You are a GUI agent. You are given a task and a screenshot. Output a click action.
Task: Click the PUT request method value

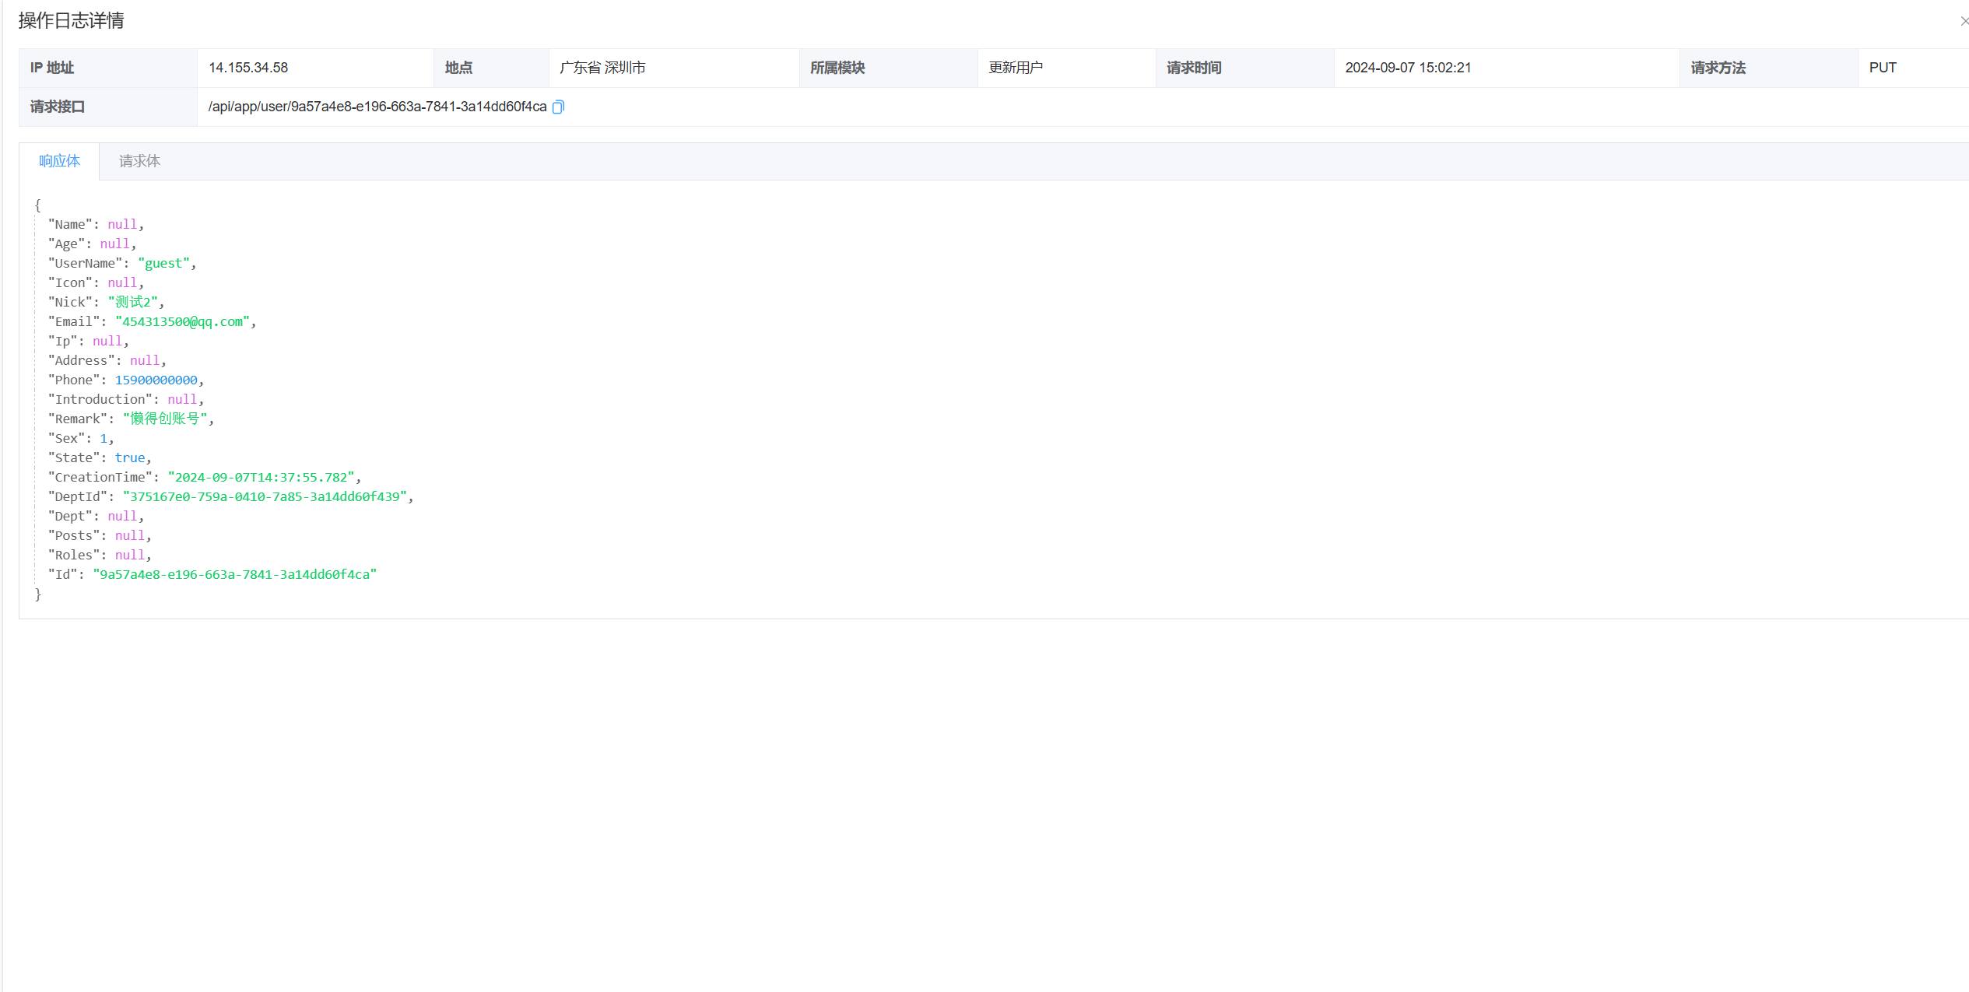(x=1882, y=68)
